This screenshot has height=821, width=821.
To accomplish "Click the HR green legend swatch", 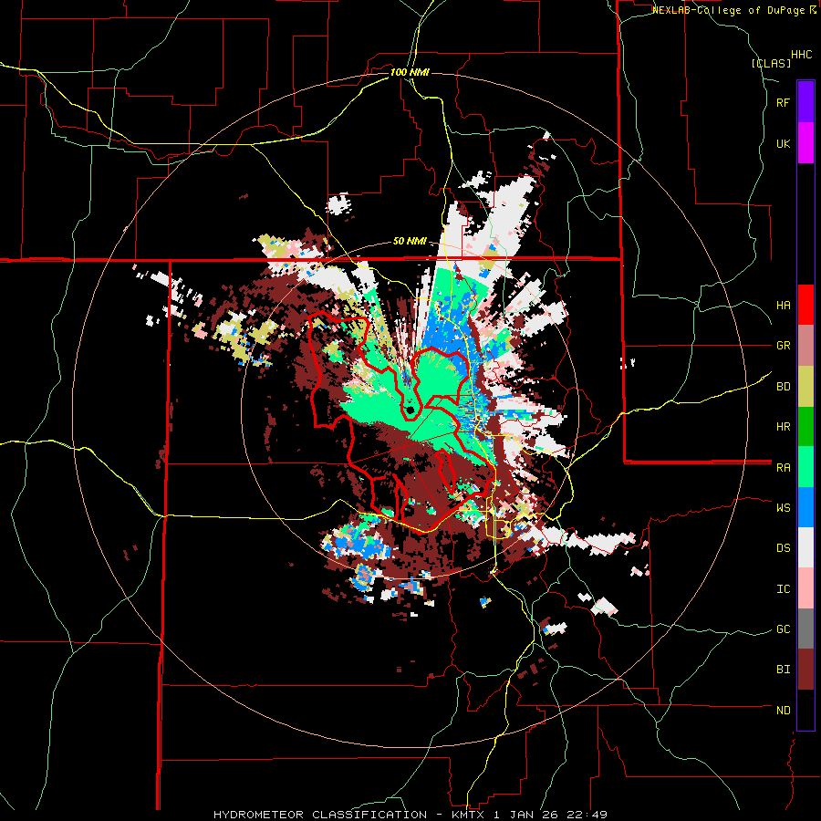I will tap(805, 427).
